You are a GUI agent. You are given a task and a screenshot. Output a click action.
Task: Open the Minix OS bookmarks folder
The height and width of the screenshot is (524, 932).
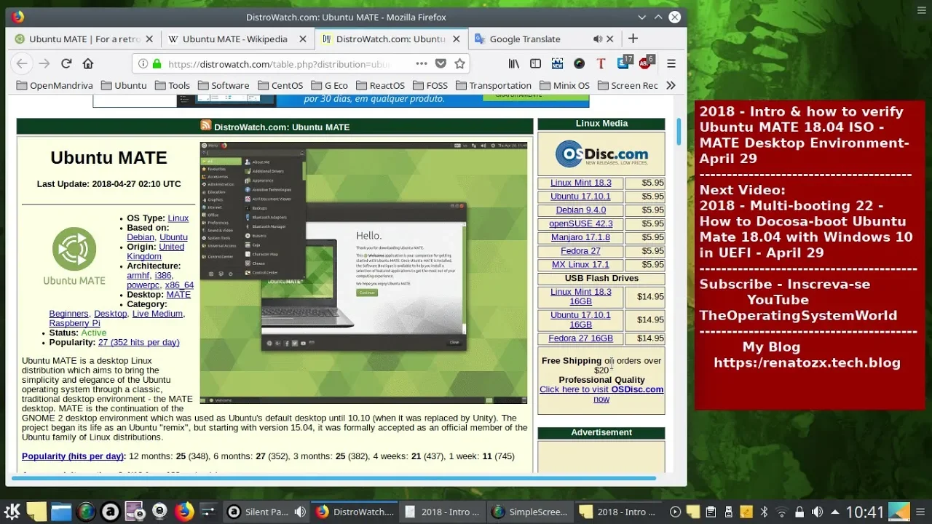coord(564,85)
